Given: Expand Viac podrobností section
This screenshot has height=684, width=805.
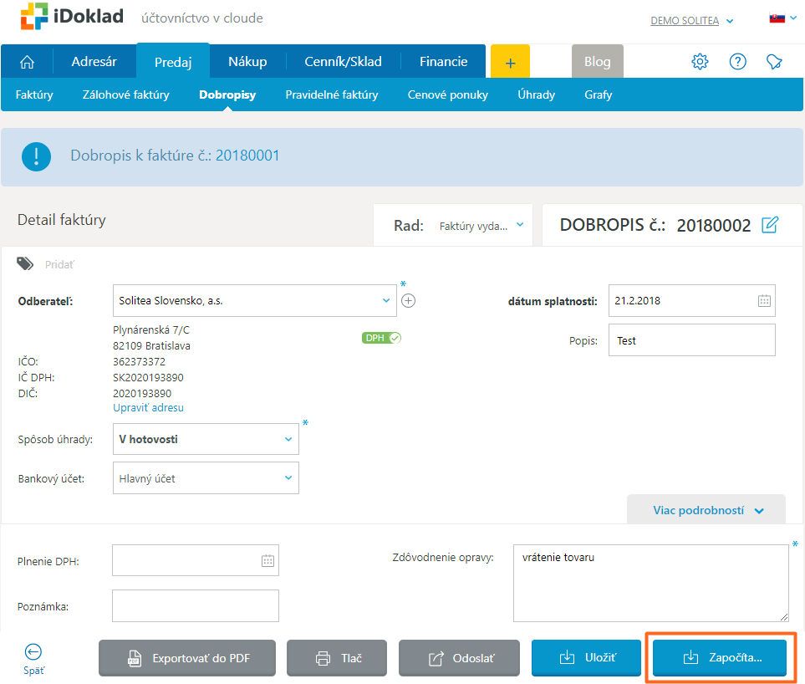Looking at the screenshot, I should [x=707, y=510].
